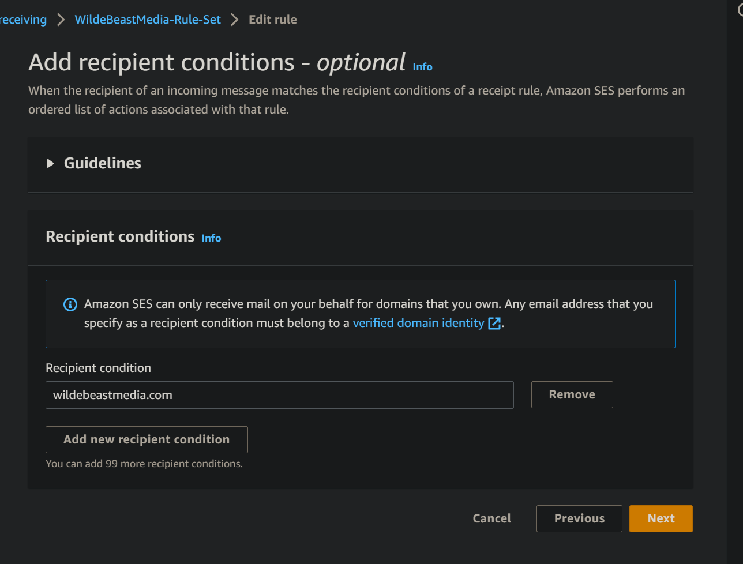Cancel editing the receipt rule

[x=491, y=518]
